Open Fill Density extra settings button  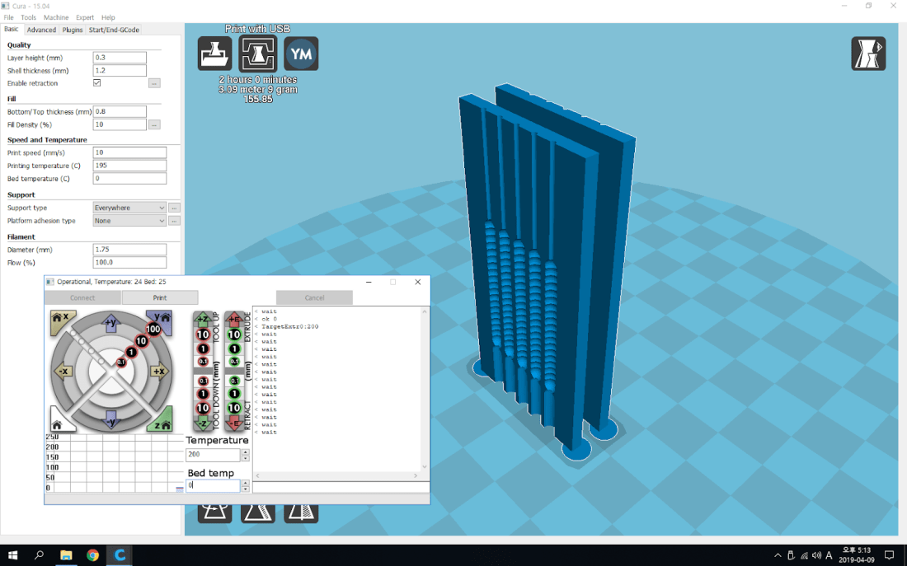[154, 125]
